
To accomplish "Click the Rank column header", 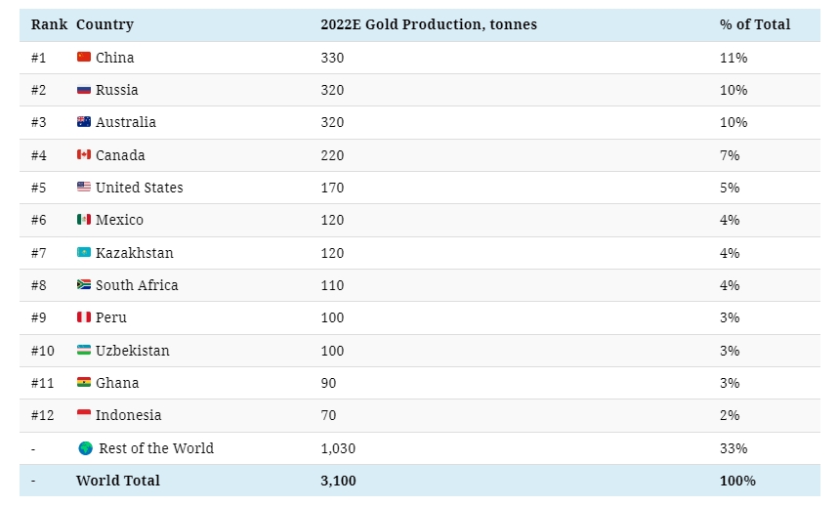I will click(x=47, y=24).
